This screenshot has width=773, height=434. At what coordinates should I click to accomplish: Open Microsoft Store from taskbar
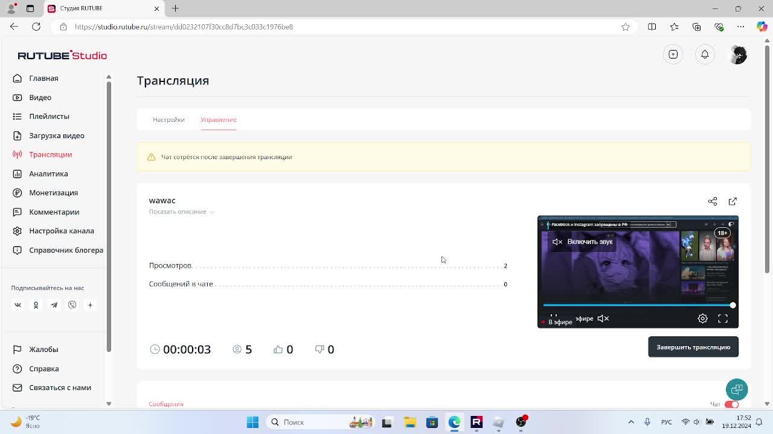point(432,422)
